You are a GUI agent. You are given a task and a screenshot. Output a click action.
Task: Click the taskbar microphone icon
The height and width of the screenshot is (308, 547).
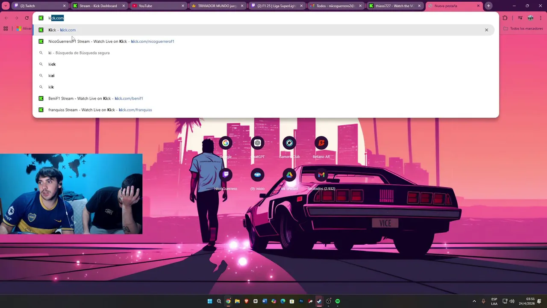(x=483, y=301)
